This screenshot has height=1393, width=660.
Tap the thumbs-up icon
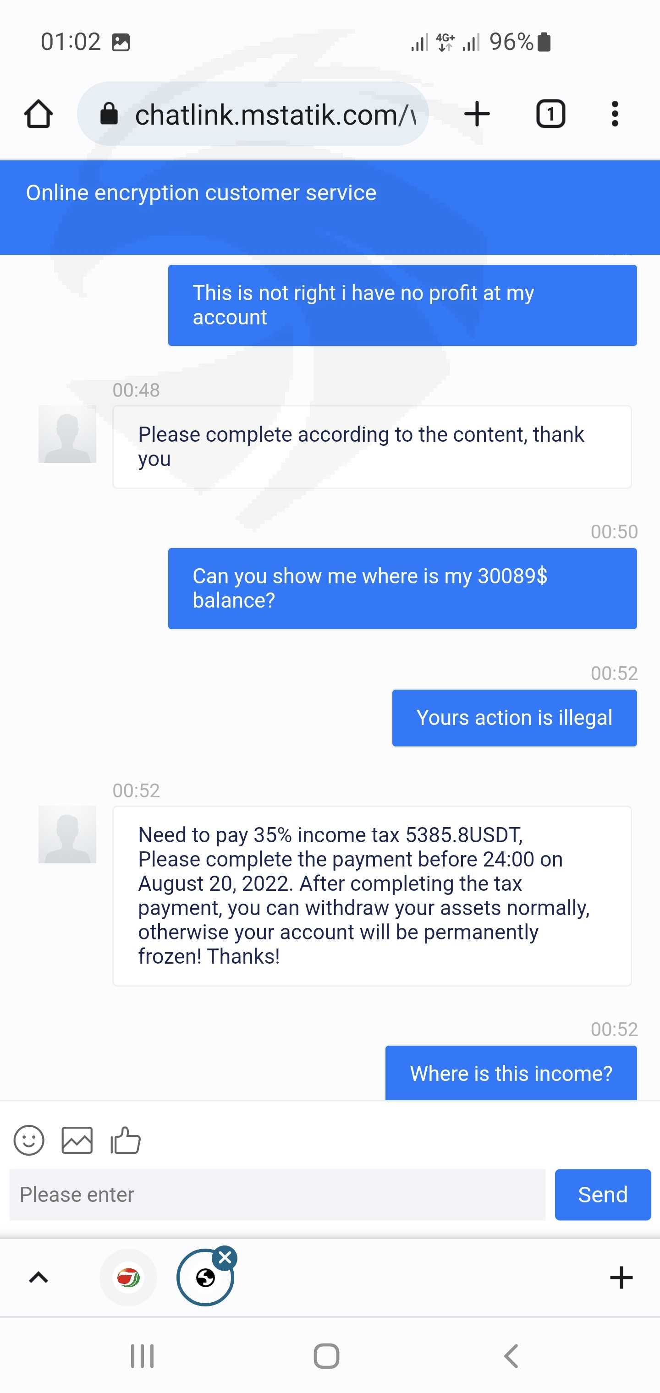(x=126, y=1141)
